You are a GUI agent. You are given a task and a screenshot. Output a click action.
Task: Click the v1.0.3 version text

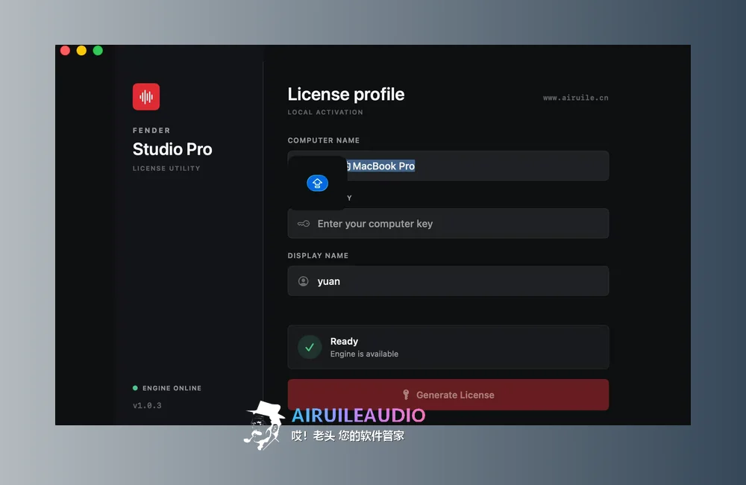147,405
